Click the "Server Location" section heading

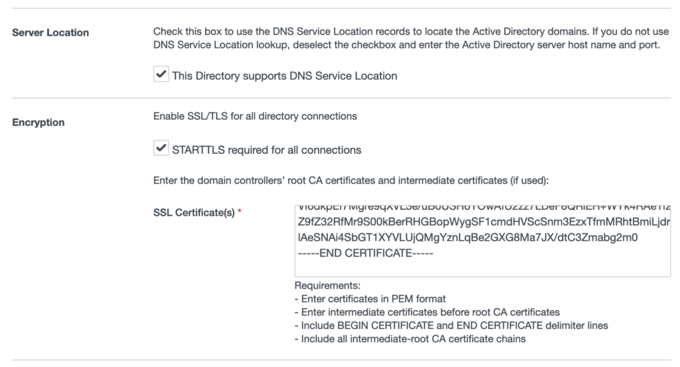(50, 32)
